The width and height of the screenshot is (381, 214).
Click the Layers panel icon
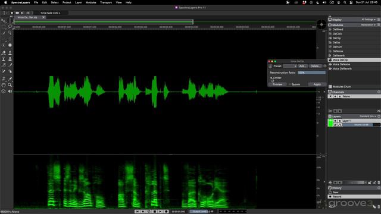pyautogui.click(x=330, y=117)
